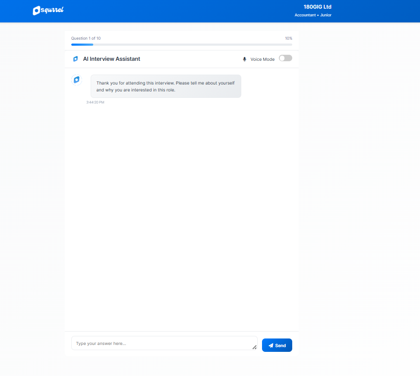Click the 10% progress percentage text
The width and height of the screenshot is (420, 376).
288,38
